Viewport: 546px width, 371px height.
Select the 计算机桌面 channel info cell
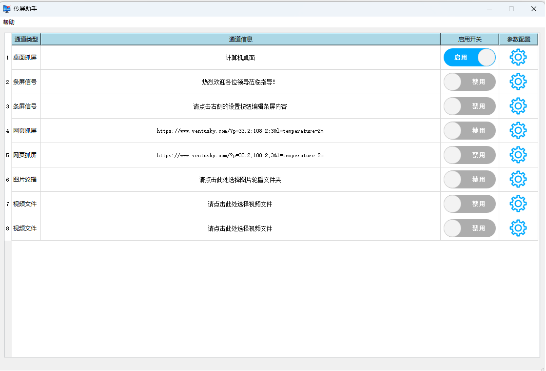tap(240, 58)
